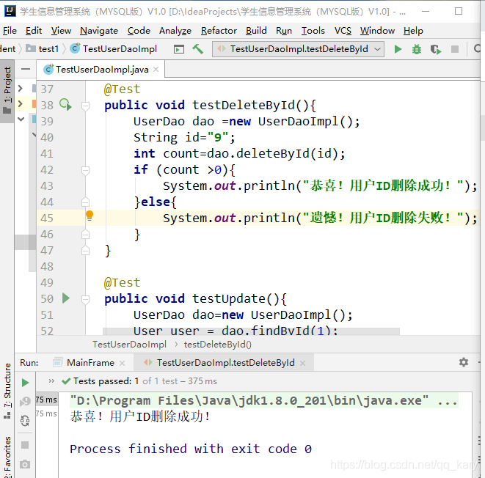
Task: Click the @Test annotation on line 37
Action: (122, 89)
